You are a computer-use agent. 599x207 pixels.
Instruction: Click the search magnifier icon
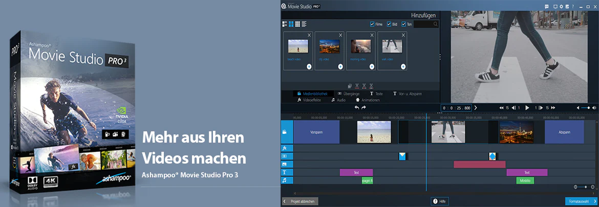436,24
